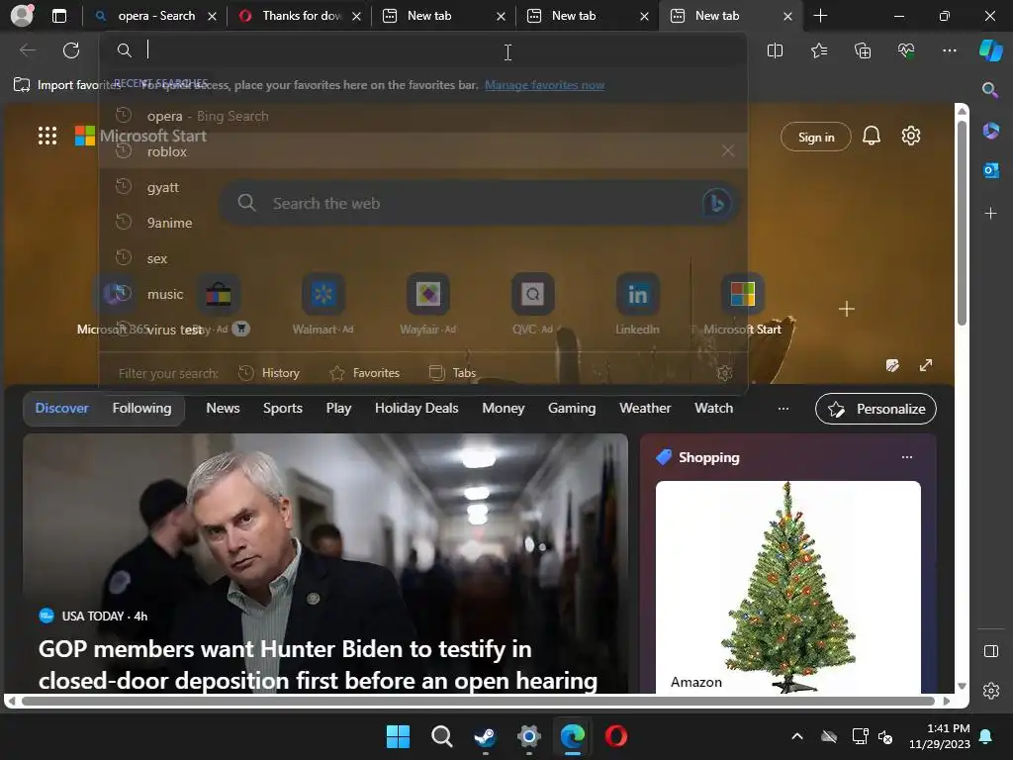Open Shopping card options menu
This screenshot has height=760, width=1013.
(907, 457)
